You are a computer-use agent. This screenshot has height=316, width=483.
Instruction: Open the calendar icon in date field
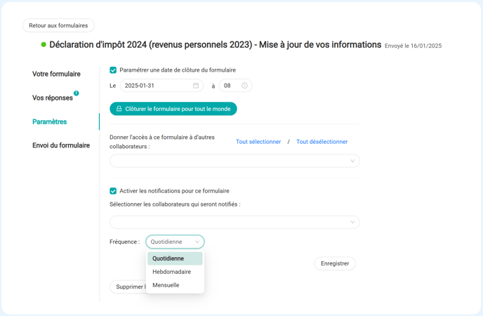pos(196,86)
